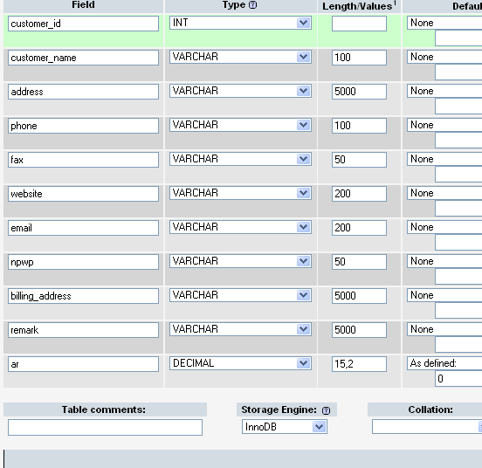Viewport: 482px width, 468px height.
Task: Expand the type dropdown for customer_name row
Action: (x=240, y=57)
